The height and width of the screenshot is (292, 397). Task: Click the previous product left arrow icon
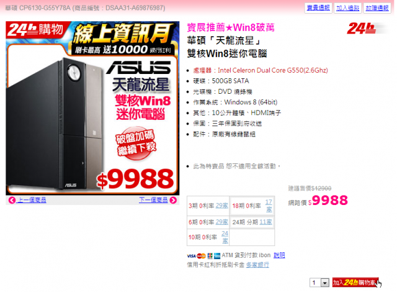(x=12, y=200)
